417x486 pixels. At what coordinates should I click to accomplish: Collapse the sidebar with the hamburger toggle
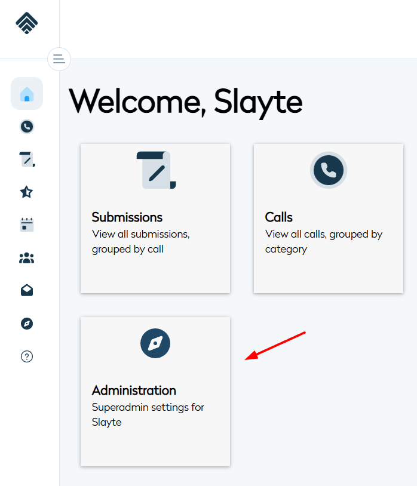click(59, 59)
